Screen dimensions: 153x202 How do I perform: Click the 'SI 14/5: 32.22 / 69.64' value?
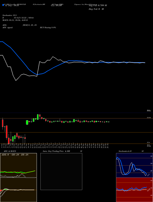tap(24, 18)
